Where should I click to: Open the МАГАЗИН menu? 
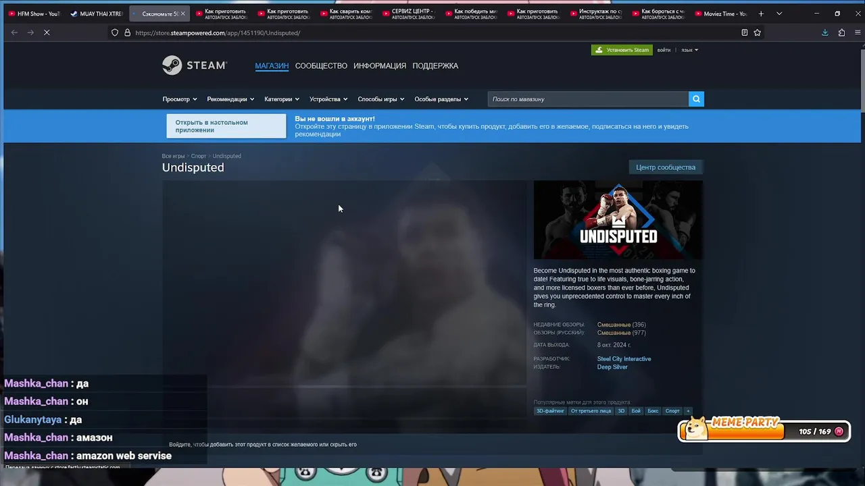pos(272,65)
